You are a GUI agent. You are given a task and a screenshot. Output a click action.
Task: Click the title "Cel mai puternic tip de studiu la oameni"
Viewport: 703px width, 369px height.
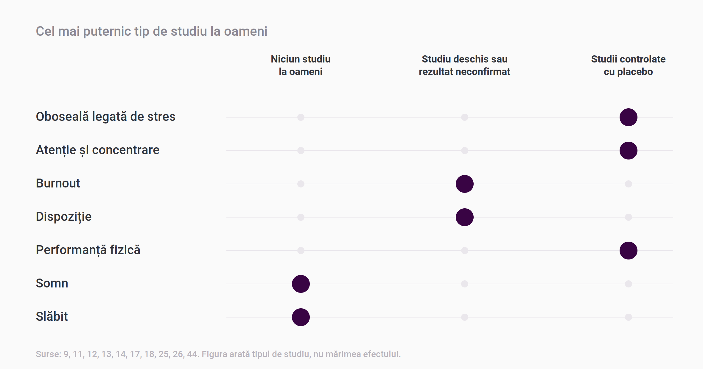pos(151,31)
